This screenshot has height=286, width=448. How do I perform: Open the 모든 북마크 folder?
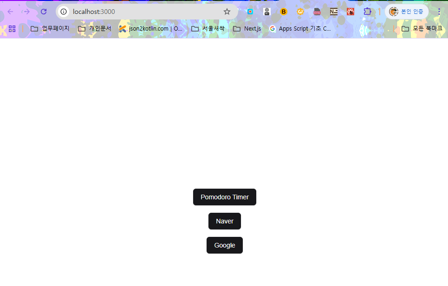click(422, 29)
